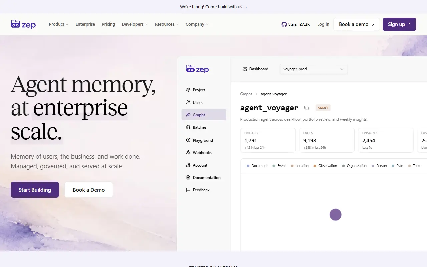Click the Graphs breadcrumb link

[x=246, y=94]
